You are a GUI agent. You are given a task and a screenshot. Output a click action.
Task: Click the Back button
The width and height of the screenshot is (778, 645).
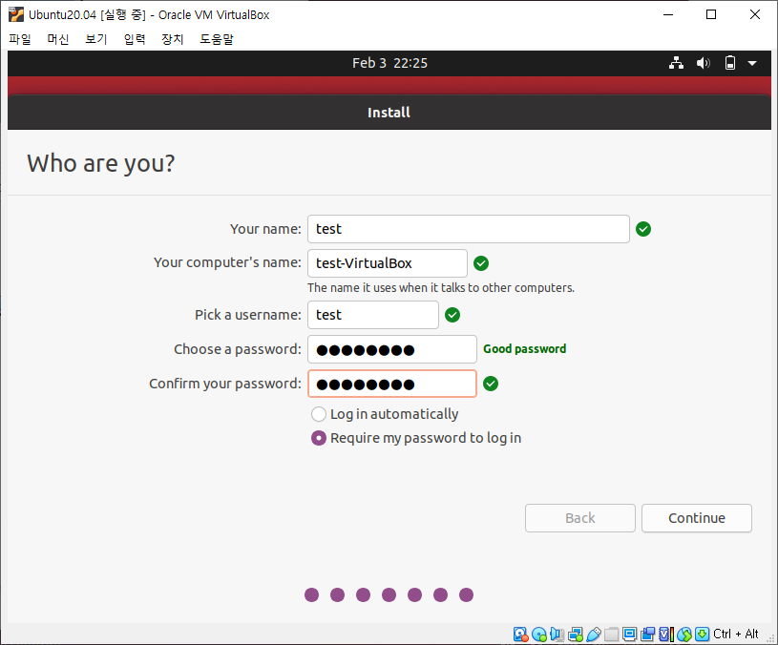coord(580,518)
